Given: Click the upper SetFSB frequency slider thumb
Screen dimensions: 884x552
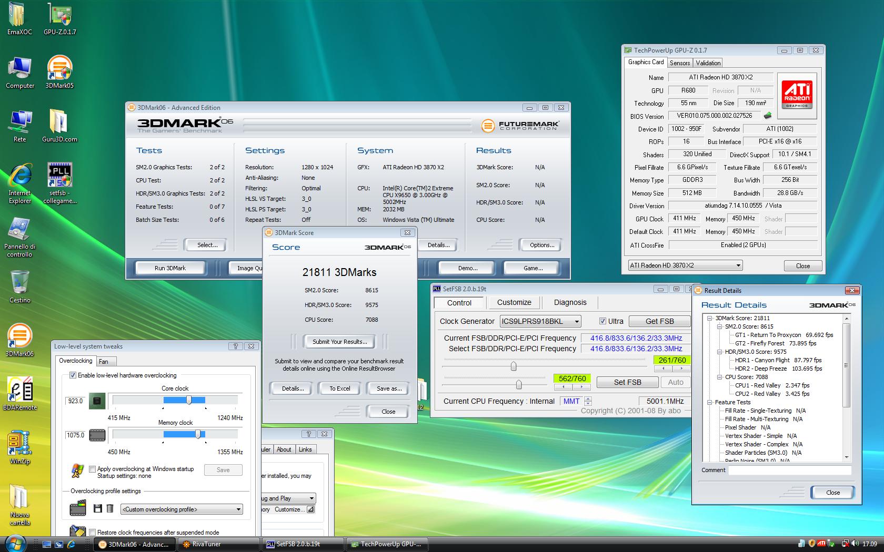Looking at the screenshot, I should tap(514, 366).
